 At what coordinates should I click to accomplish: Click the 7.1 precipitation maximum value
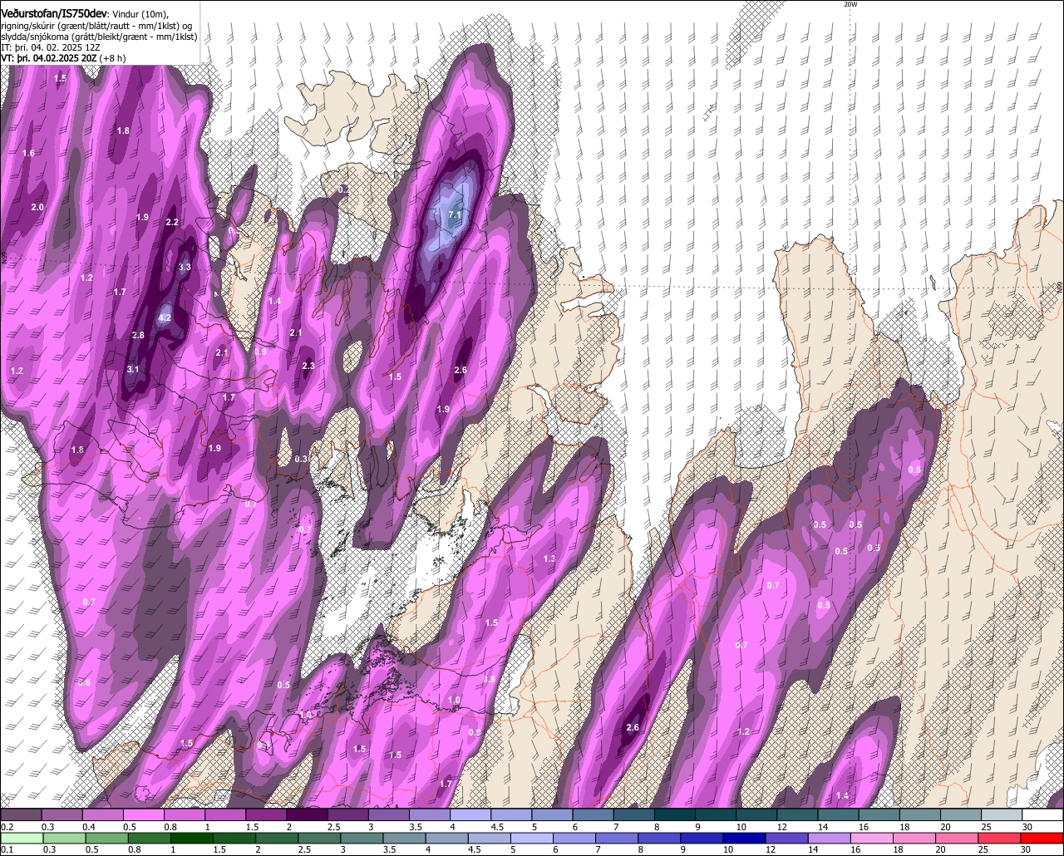(454, 215)
